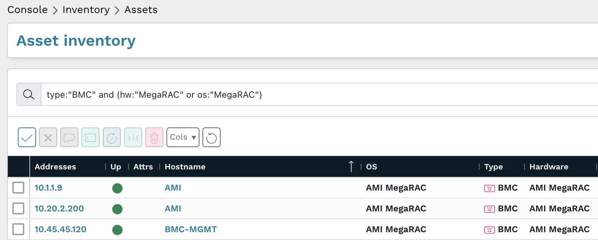
Task: Select all assets with the checkmark icon
Action: click(27, 137)
